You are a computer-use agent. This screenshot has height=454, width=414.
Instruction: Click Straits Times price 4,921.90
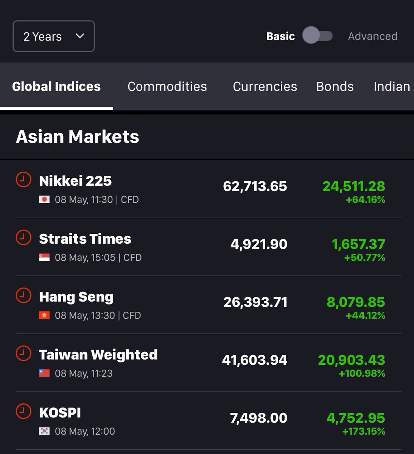(x=259, y=244)
